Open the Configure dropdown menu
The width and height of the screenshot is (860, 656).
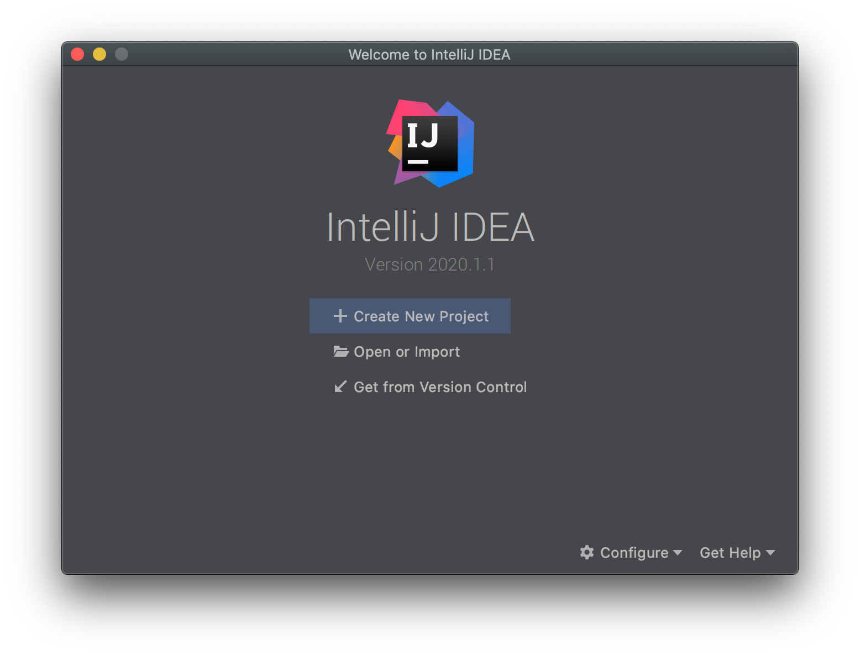[631, 553]
